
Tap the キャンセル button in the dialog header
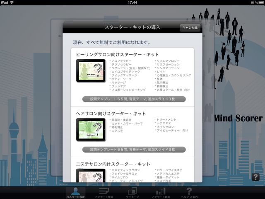190,28
